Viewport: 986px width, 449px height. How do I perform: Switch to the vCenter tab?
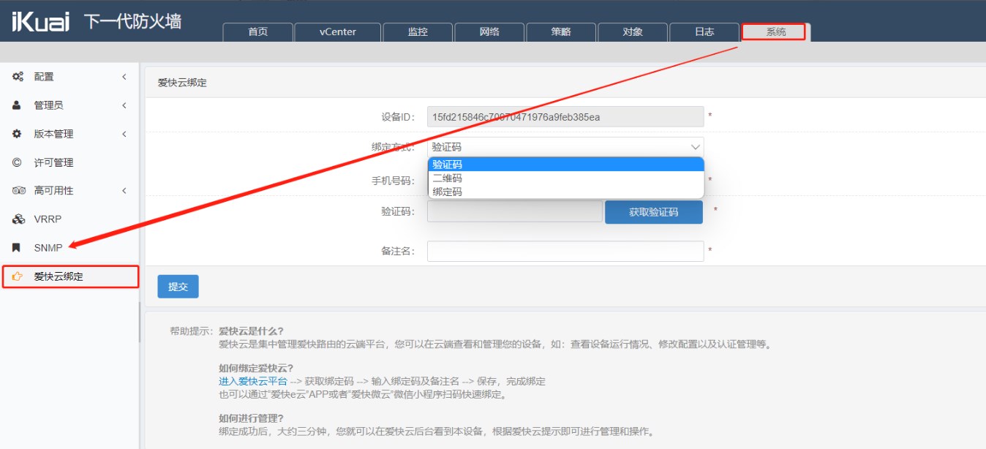pyautogui.click(x=338, y=32)
